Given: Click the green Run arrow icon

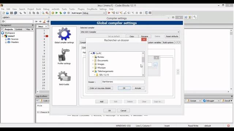Looking at the screenshot, I should click(57, 13).
